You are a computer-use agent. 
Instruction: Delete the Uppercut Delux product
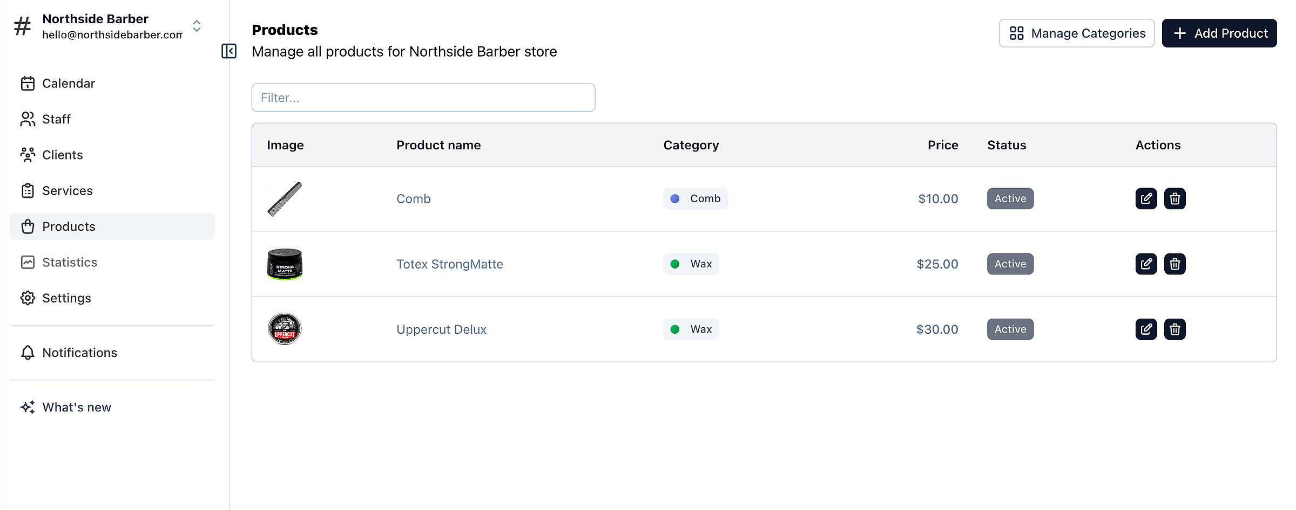[x=1174, y=329]
